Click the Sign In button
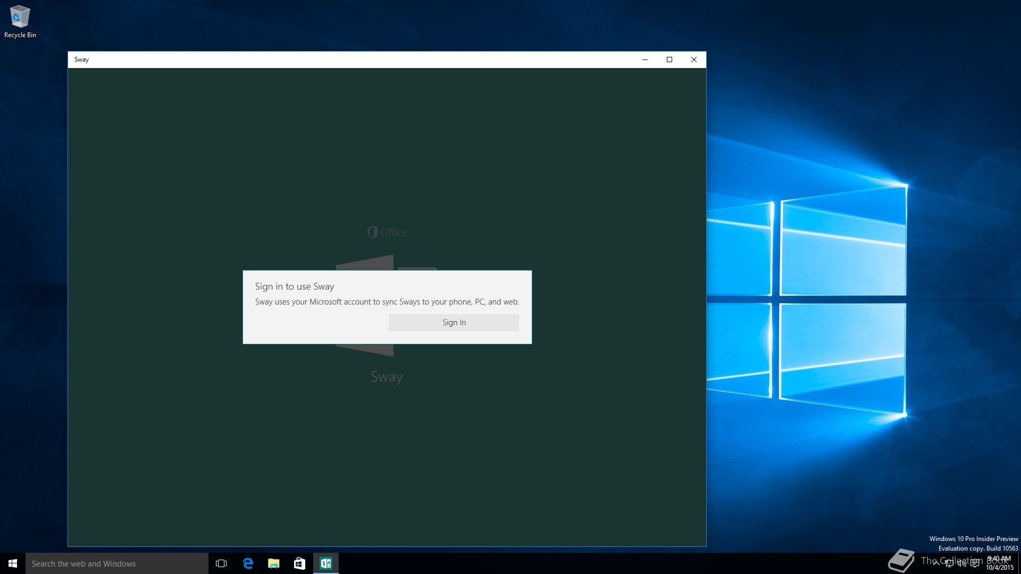 tap(454, 323)
